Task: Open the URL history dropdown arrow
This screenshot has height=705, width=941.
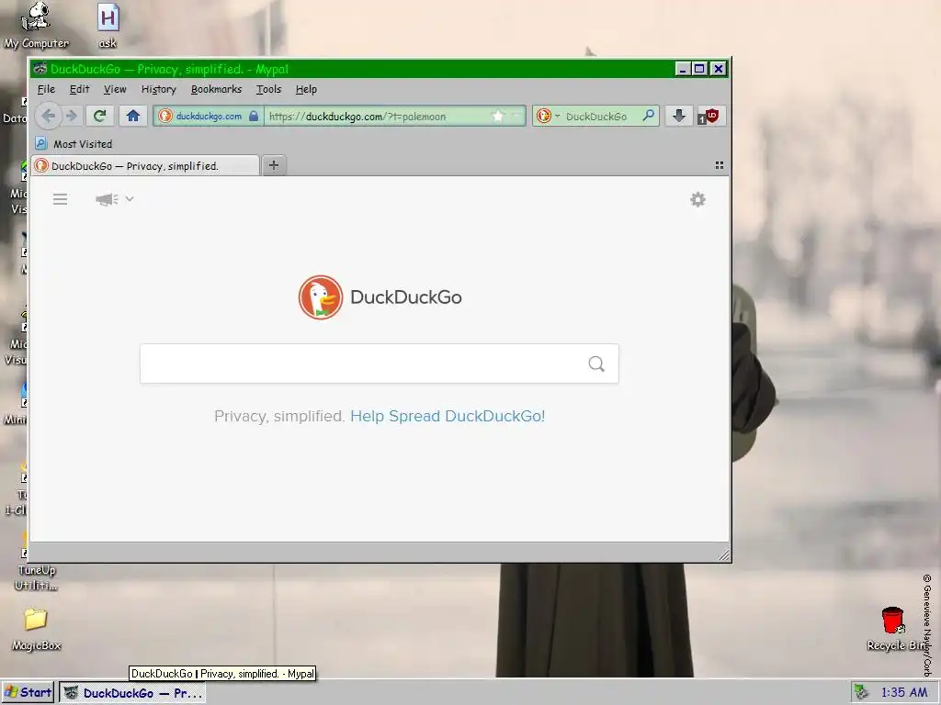Action: (516, 116)
